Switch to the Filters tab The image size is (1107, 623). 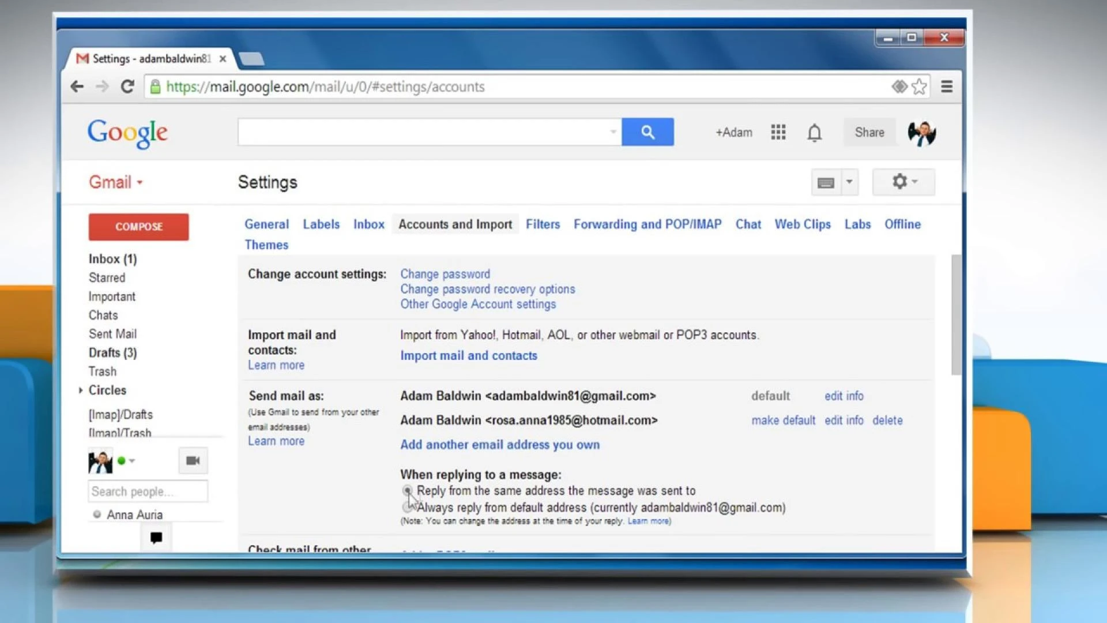click(x=543, y=224)
